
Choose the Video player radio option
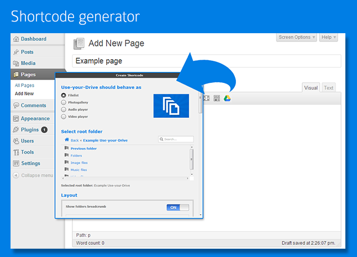pyautogui.click(x=64, y=117)
